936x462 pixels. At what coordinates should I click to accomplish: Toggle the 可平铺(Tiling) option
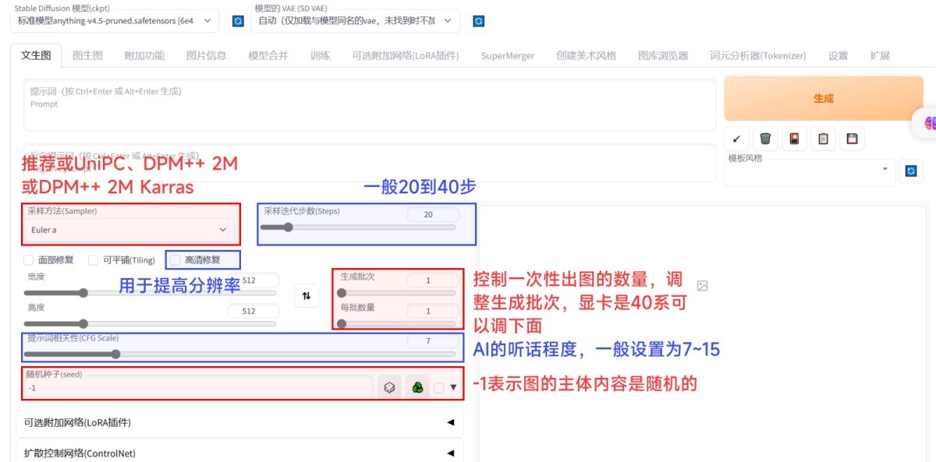pos(94,259)
